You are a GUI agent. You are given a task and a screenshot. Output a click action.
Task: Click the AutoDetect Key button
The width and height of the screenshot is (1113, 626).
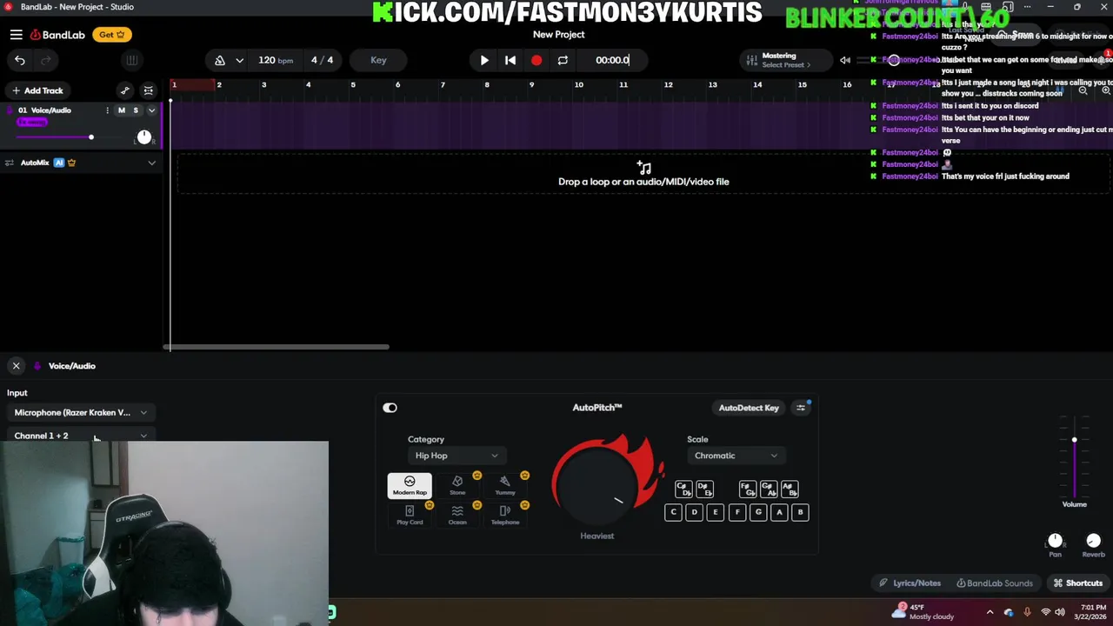749,408
